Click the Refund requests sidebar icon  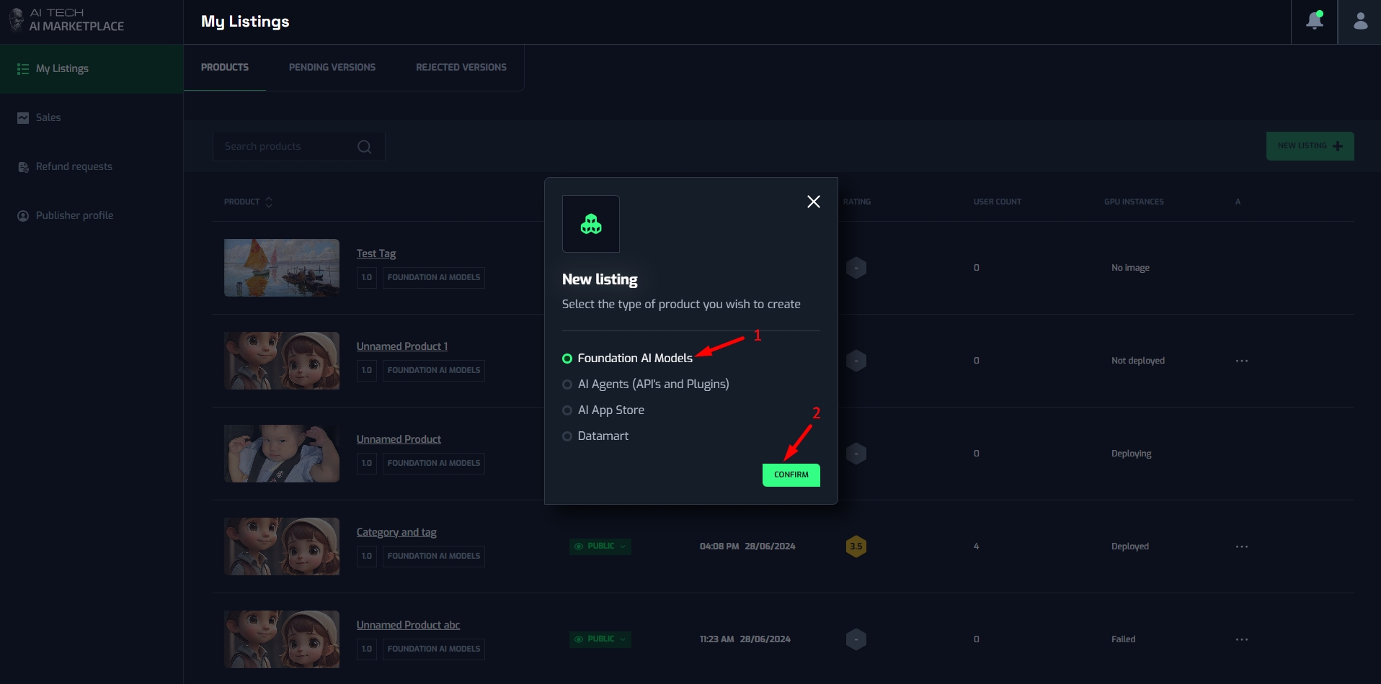23,167
